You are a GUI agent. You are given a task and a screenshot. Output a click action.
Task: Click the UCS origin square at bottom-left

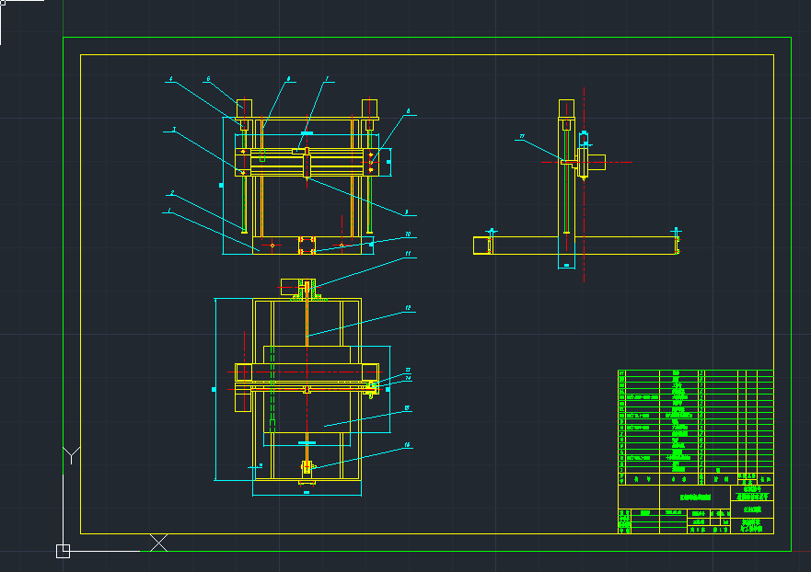point(63,551)
